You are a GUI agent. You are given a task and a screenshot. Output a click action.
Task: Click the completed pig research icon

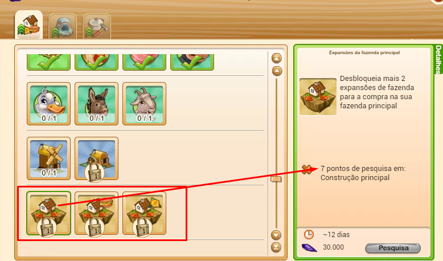point(144,62)
